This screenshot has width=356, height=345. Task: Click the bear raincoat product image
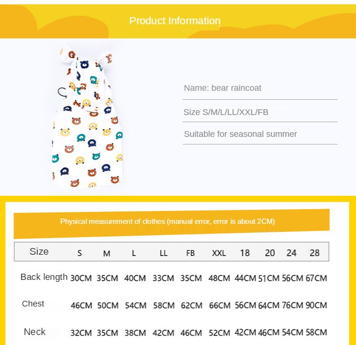coord(87,117)
